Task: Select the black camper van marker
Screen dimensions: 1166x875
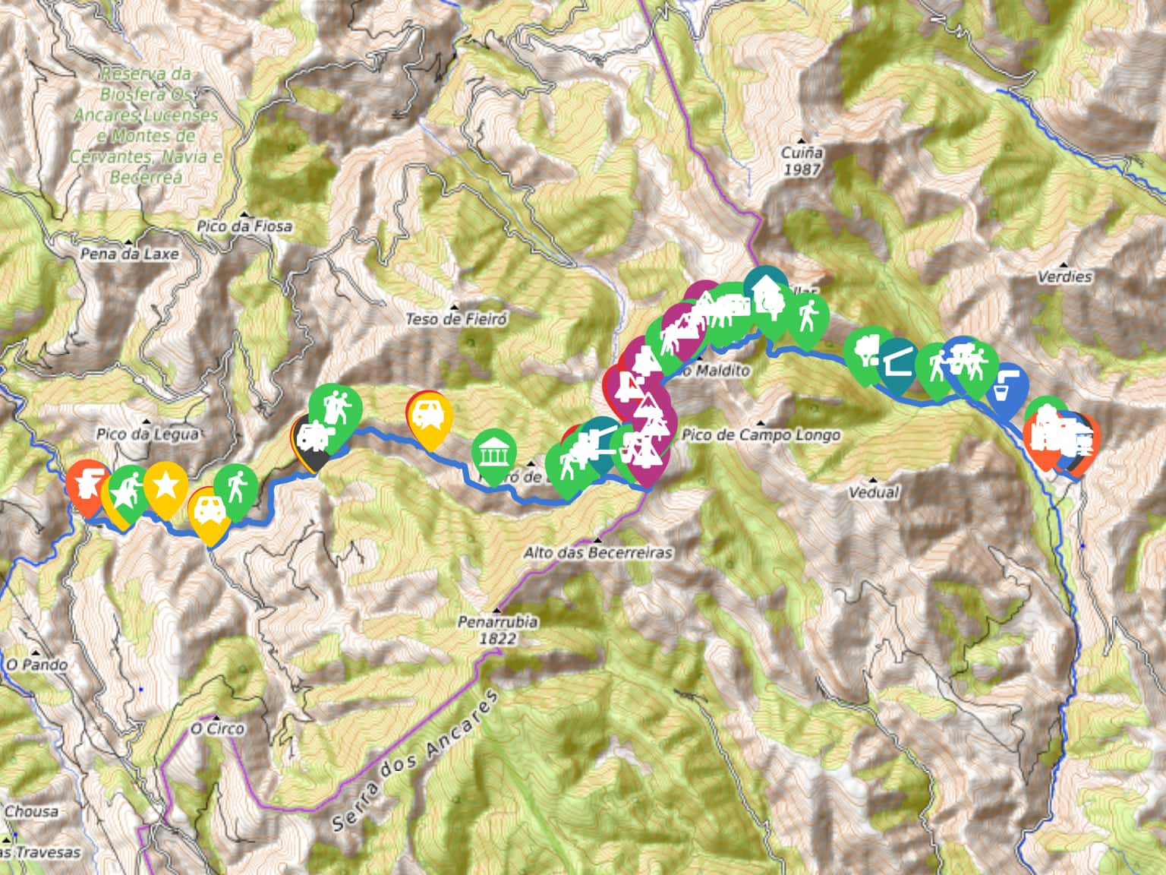Action: 311,441
